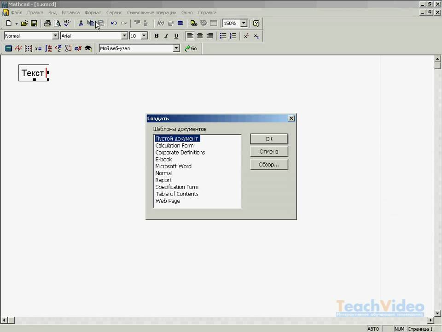
Task: Toggle Italic formatting
Action: [166, 36]
